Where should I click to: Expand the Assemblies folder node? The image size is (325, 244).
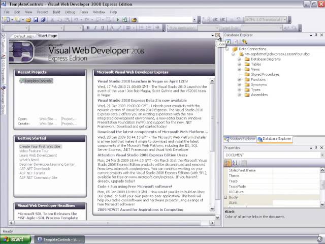click(239, 95)
